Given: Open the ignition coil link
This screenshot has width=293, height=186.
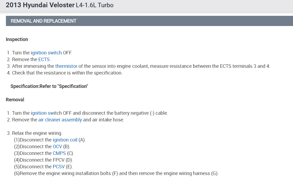Looking at the screenshot, I should click(x=65, y=140).
